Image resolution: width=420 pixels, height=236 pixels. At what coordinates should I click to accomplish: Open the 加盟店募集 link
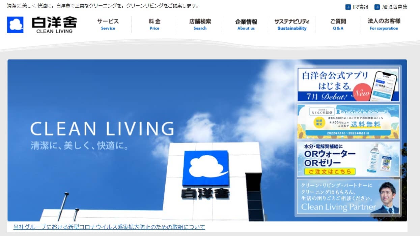(395, 7)
